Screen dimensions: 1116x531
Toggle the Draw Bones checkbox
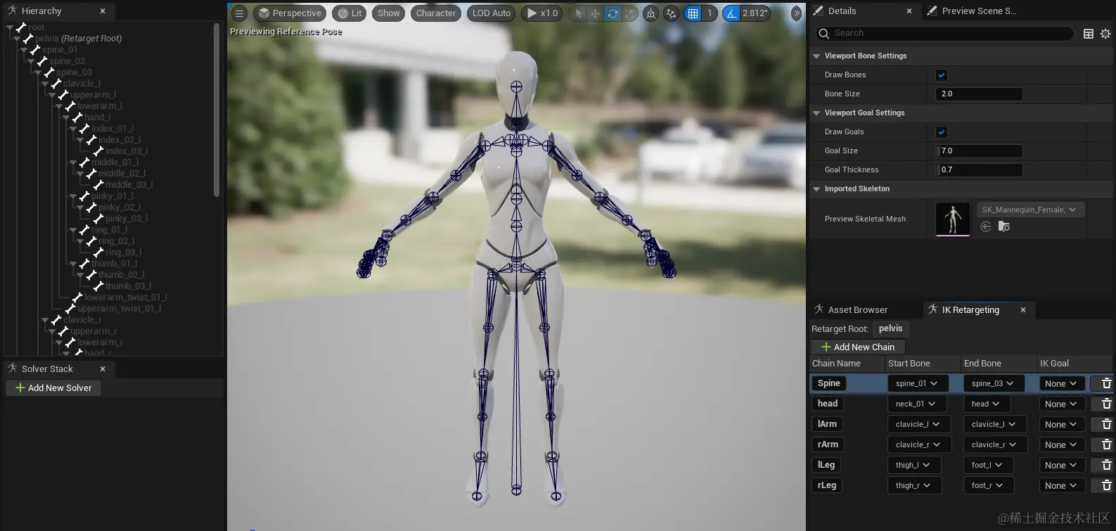coord(942,75)
